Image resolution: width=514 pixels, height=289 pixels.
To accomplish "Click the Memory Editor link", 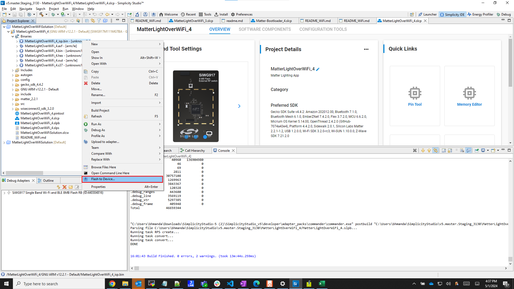I will [469, 104].
